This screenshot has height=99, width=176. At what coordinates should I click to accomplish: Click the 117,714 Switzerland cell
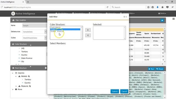(156, 45)
